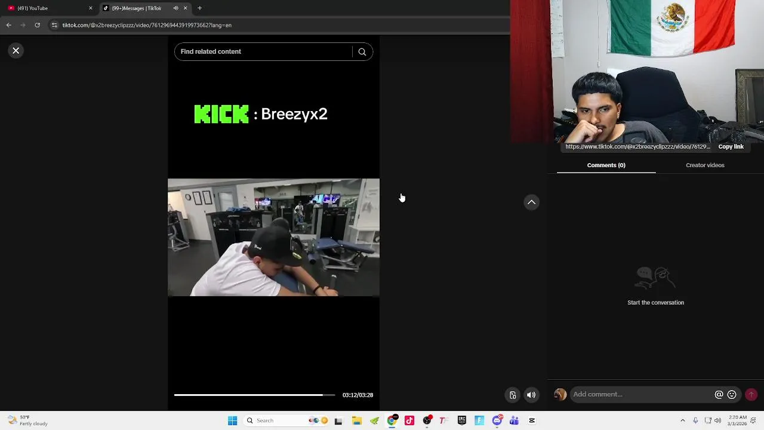Screen dimensions: 764x430
Task: Expand the system tray hidden icons chevron
Action: pos(683,420)
